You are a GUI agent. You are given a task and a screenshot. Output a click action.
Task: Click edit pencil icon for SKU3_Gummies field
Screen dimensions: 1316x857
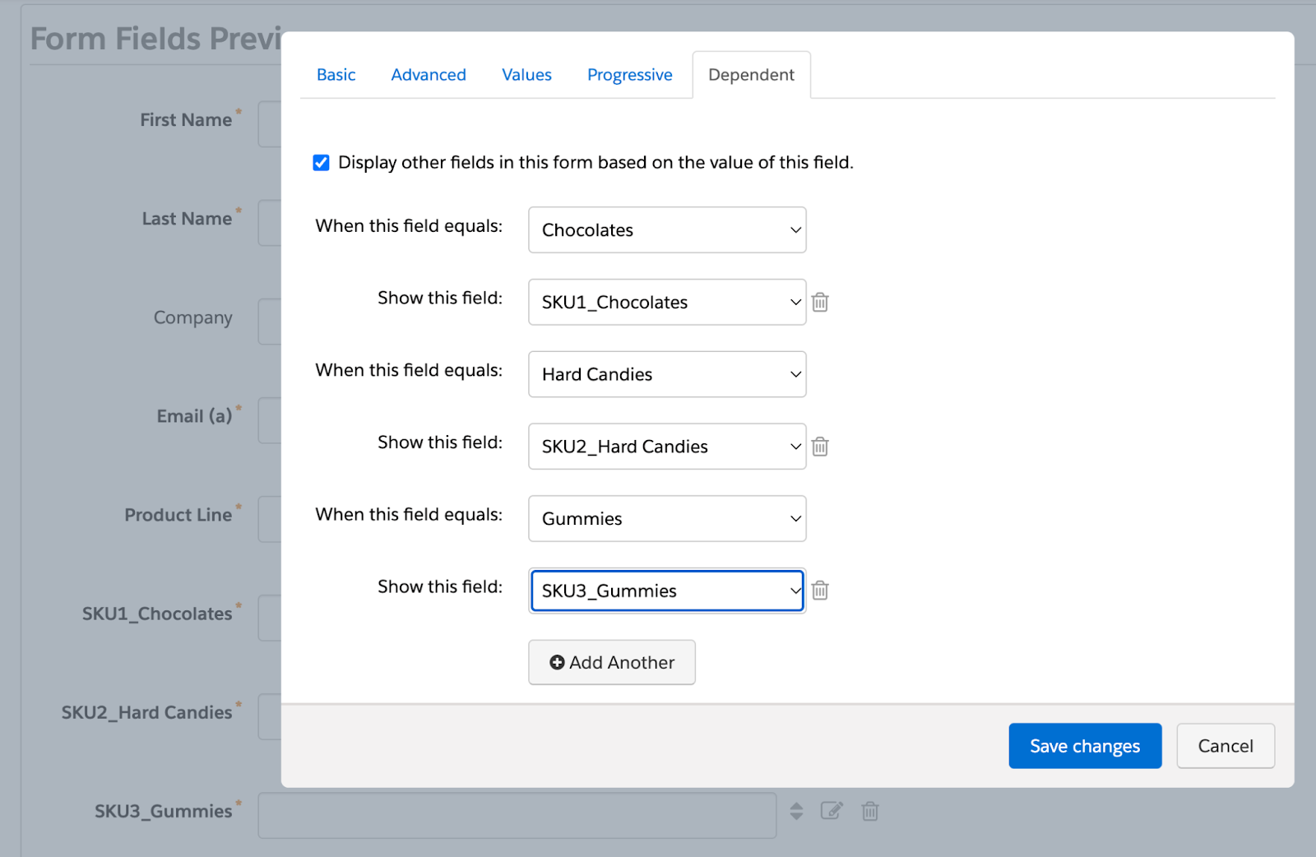point(832,811)
